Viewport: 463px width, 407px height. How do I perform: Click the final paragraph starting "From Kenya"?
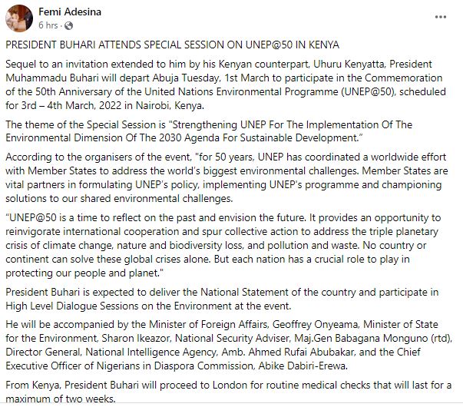223,390
